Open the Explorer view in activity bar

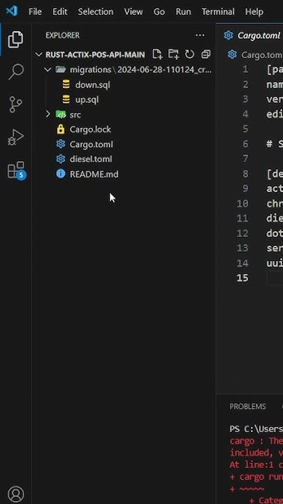[x=15, y=39]
